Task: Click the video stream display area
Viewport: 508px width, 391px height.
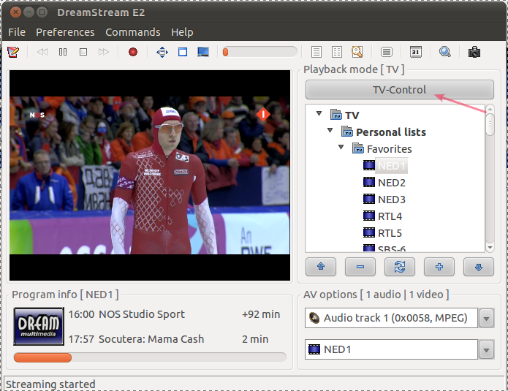Action: (x=150, y=175)
